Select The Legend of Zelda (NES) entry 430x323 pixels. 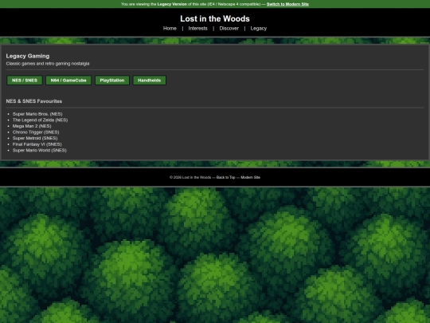coord(40,120)
